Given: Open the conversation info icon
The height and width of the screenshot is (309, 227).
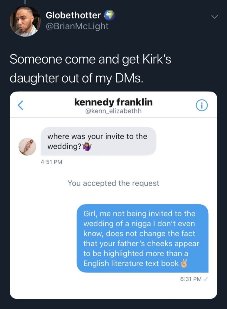Looking at the screenshot, I should point(202,105).
